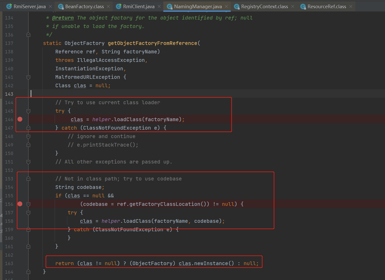This screenshot has height=280, width=385.
Task: Toggle the fold marker on line 164
Action: click(x=29, y=272)
